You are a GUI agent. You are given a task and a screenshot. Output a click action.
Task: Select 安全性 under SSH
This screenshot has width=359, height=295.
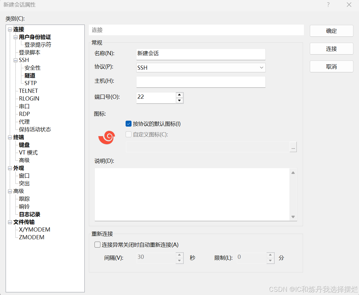pyautogui.click(x=33, y=68)
